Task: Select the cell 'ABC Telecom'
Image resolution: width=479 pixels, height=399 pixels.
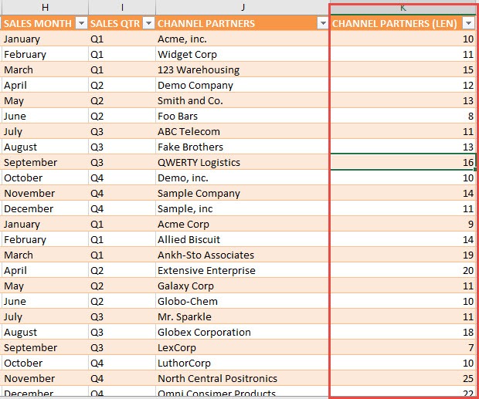Action: (x=243, y=131)
